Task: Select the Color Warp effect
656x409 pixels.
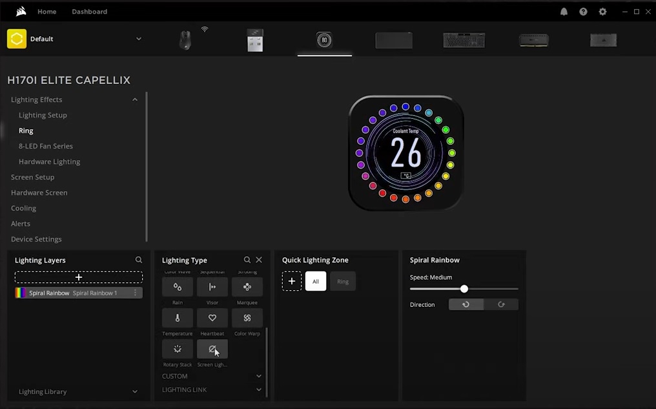Action: click(x=247, y=318)
